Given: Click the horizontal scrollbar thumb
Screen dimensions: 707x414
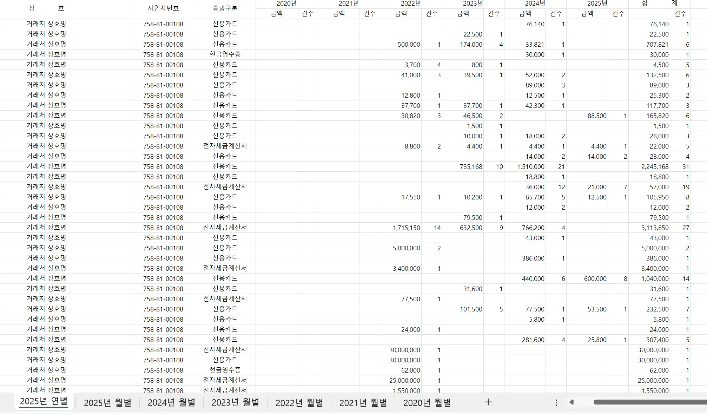Looking at the screenshot, I should click(649, 402).
